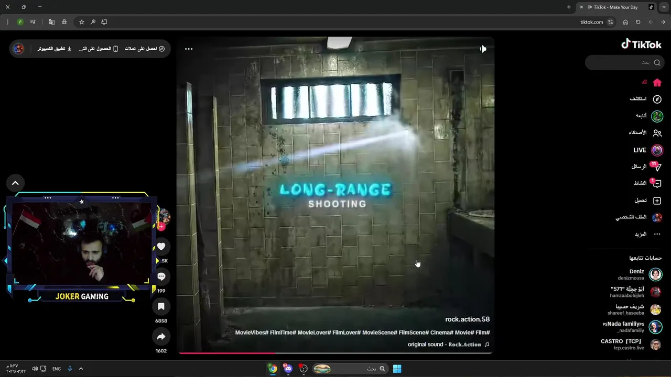The image size is (671, 377).
Task: Reload the page
Action: [x=638, y=22]
